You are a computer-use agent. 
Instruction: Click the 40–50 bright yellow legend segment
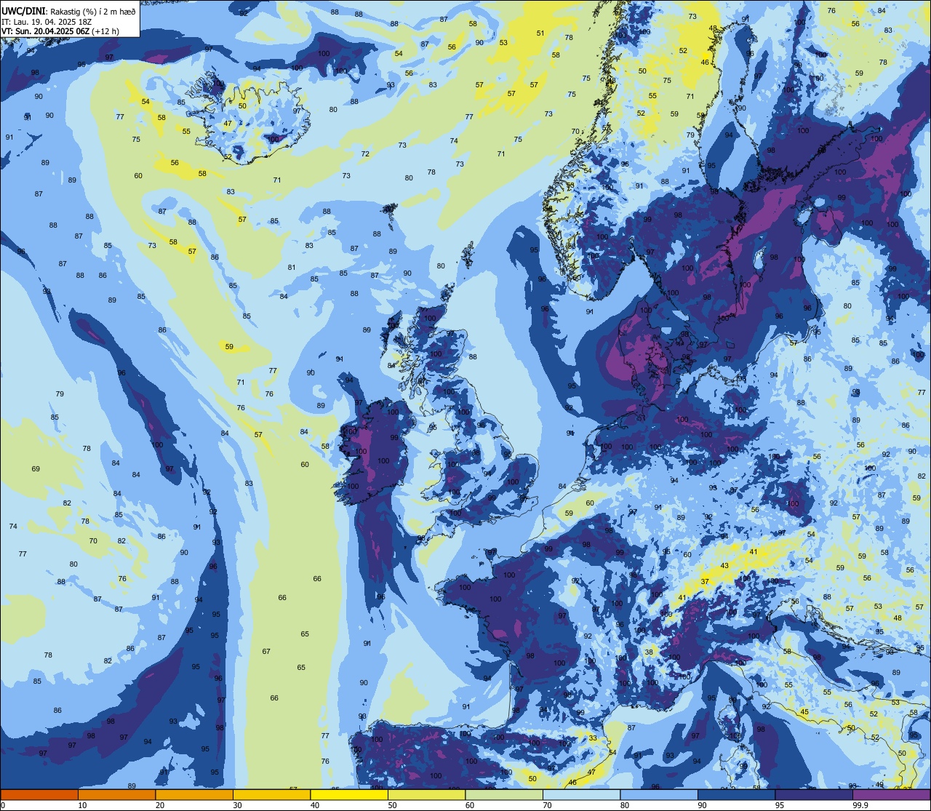(x=349, y=795)
